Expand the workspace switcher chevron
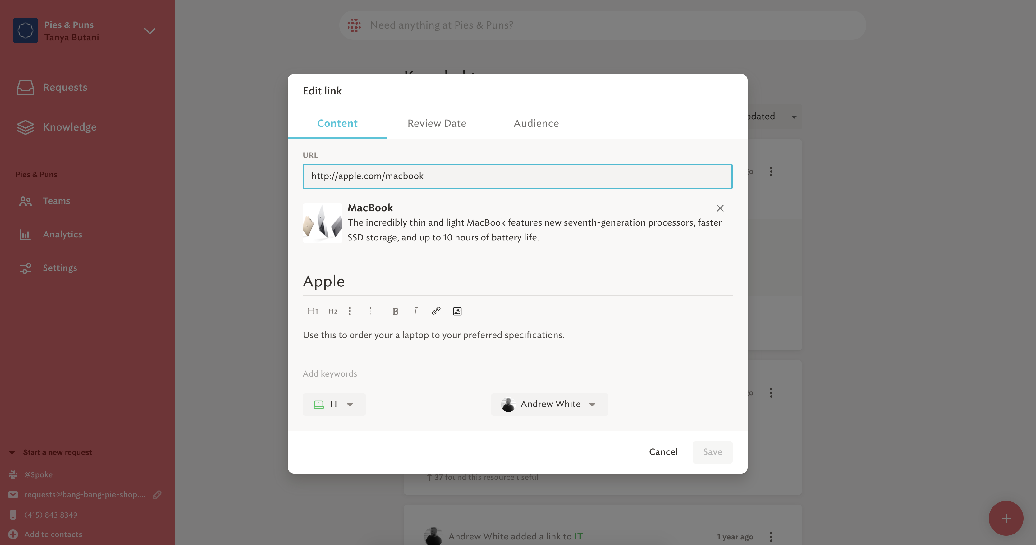1036x545 pixels. click(149, 31)
